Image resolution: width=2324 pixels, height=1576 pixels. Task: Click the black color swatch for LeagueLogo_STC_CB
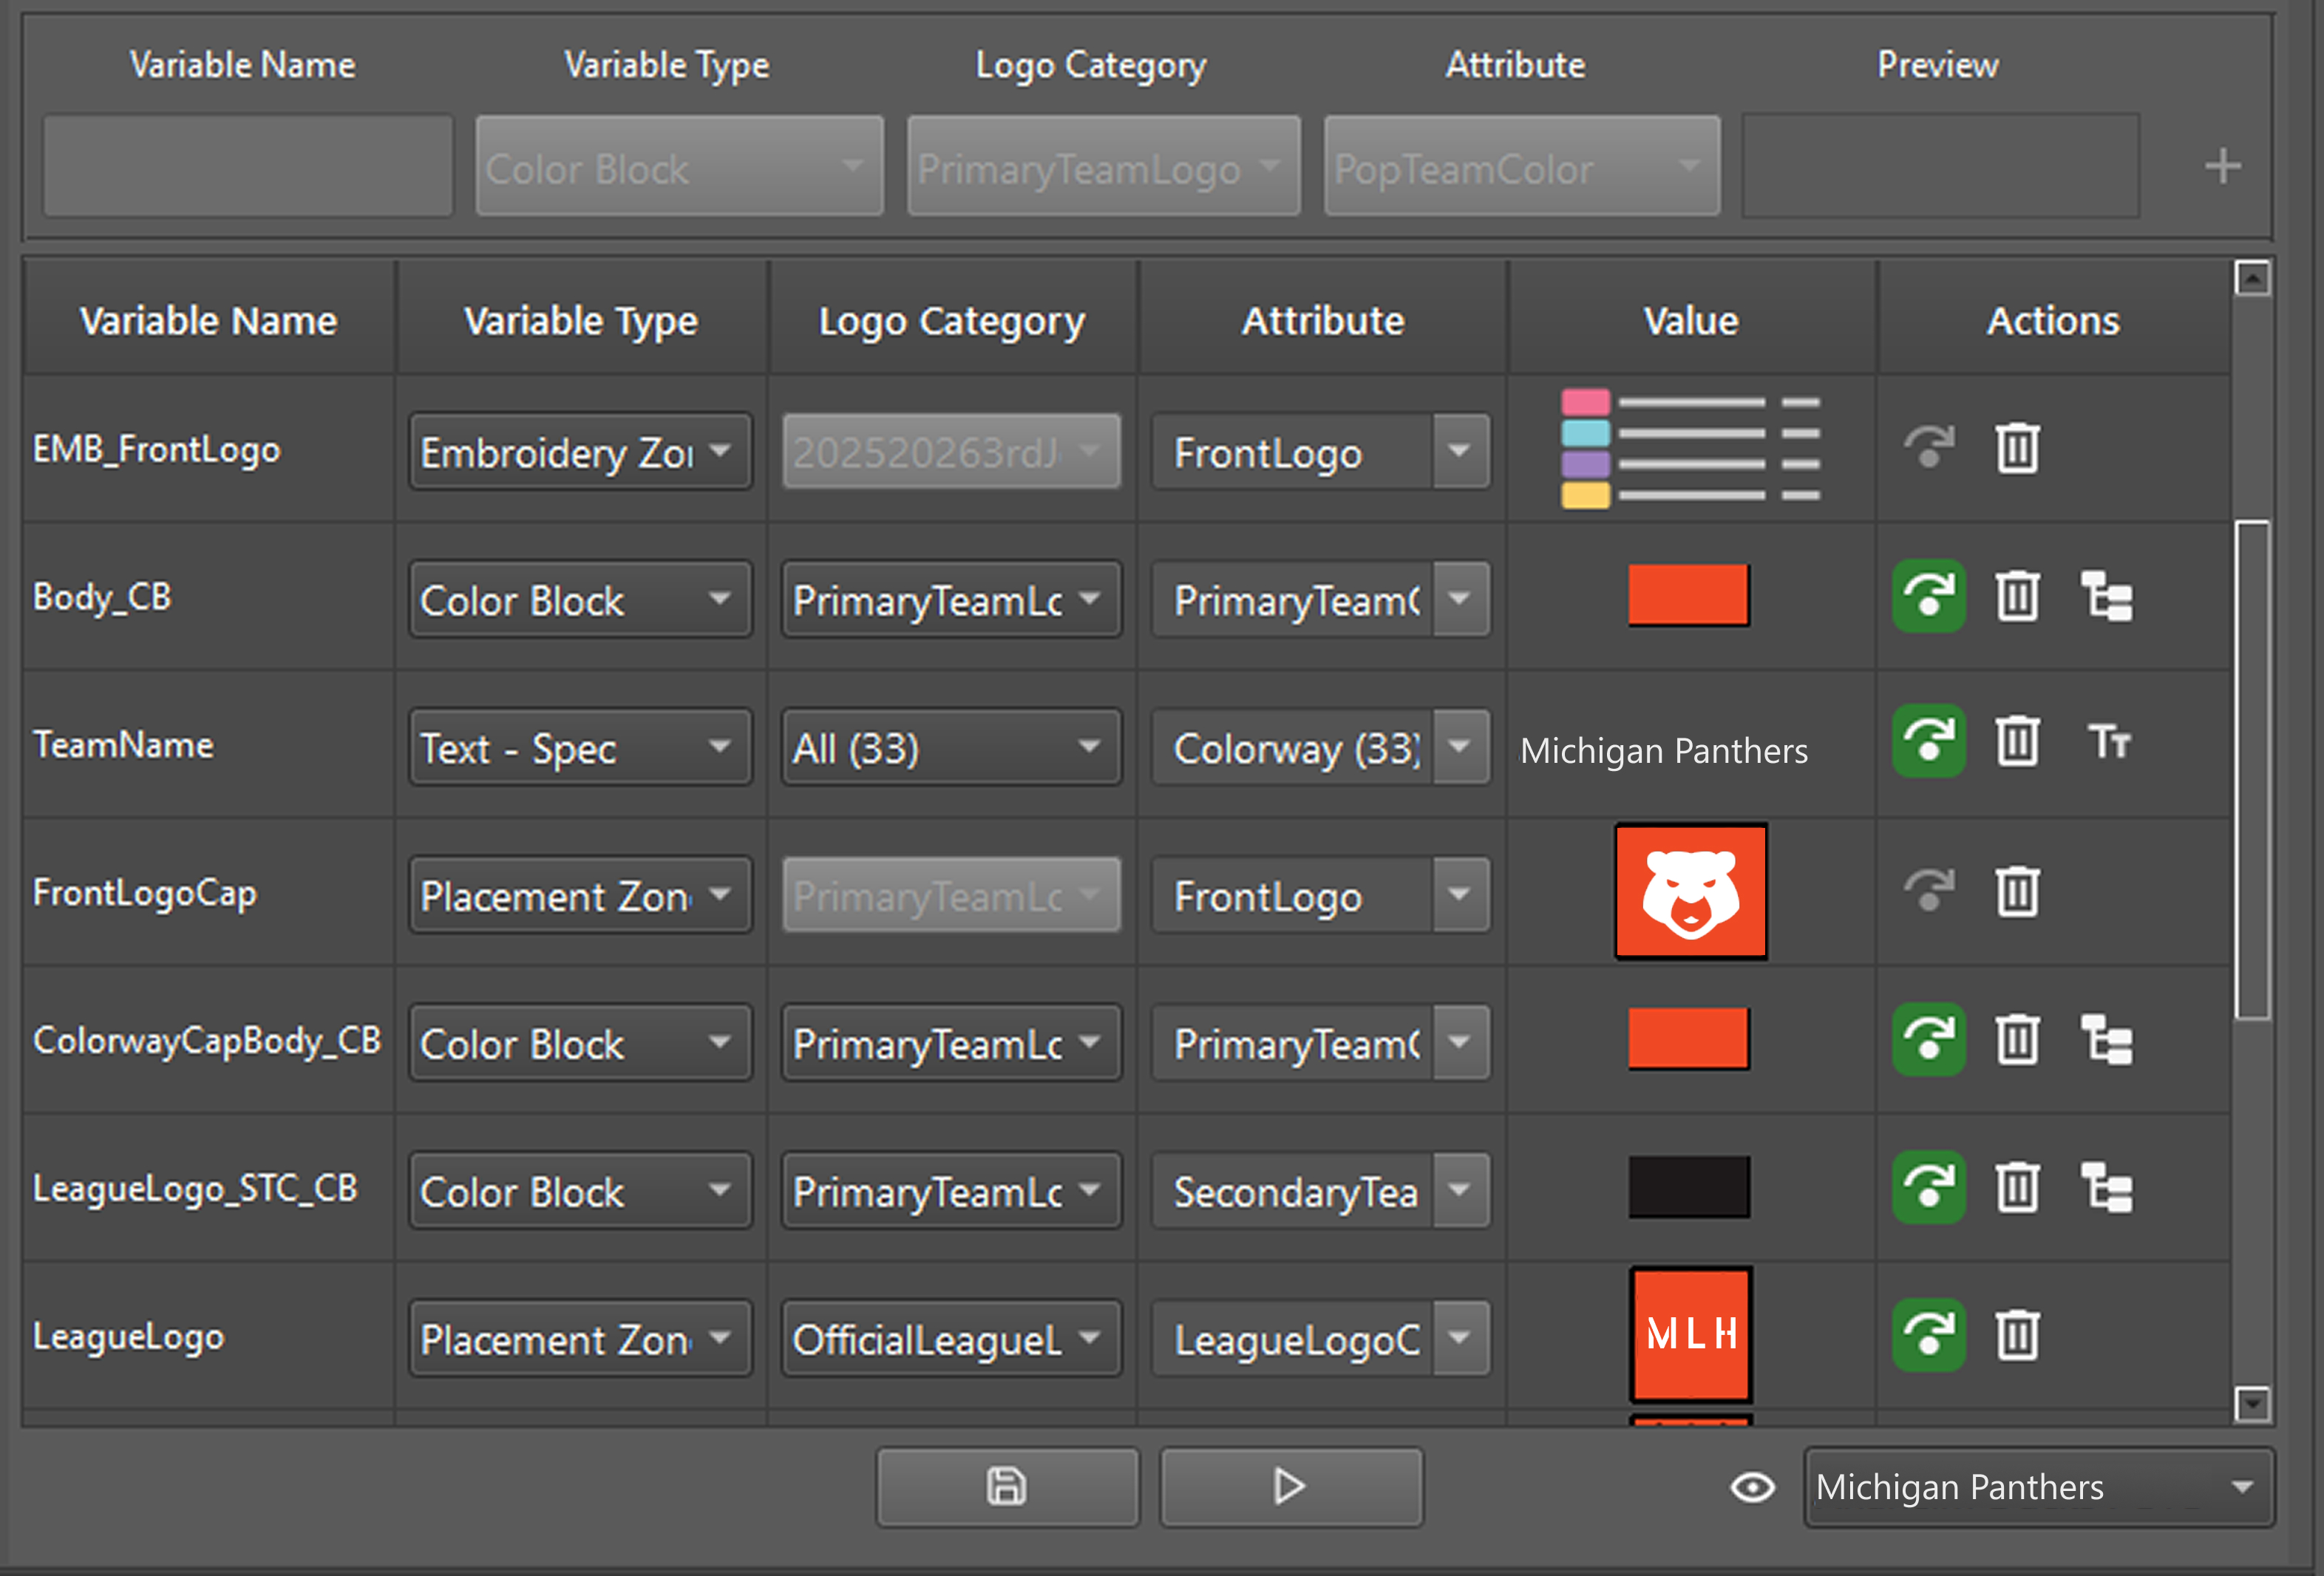(1688, 1187)
